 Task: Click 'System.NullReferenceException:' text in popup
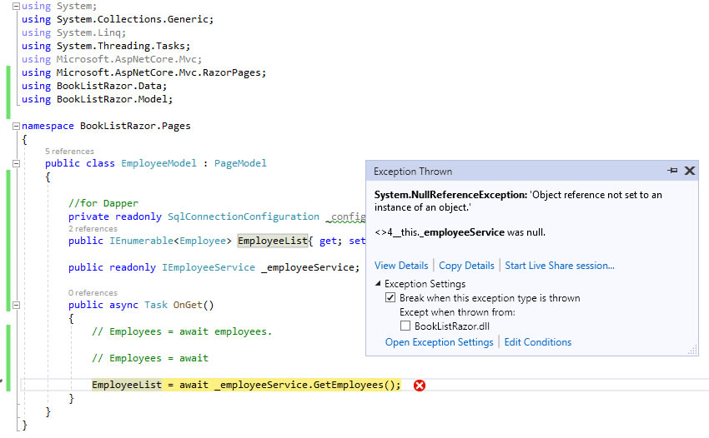pyautogui.click(x=450, y=195)
